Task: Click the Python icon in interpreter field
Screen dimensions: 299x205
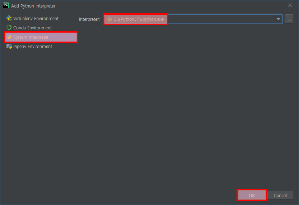Action: (x=109, y=19)
